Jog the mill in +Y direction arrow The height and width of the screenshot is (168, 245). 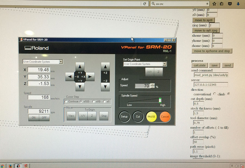pyautogui.click(x=80, y=66)
